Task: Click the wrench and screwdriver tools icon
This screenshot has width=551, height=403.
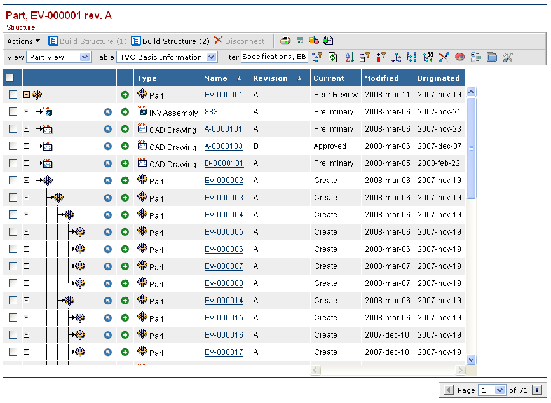Action: (x=508, y=57)
